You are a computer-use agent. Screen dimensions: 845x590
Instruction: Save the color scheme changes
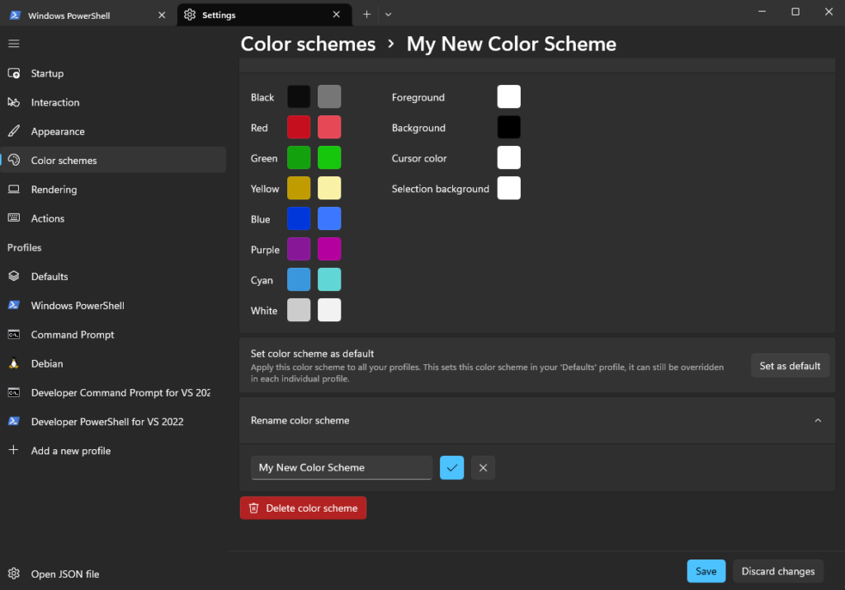pos(706,571)
